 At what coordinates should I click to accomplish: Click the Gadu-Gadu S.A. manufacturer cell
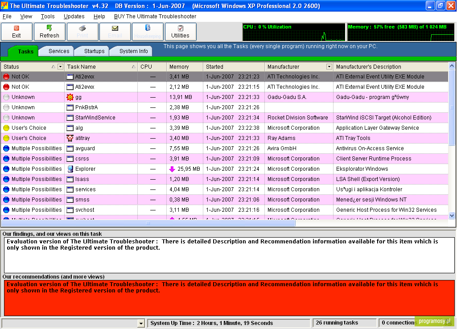tap(298, 97)
